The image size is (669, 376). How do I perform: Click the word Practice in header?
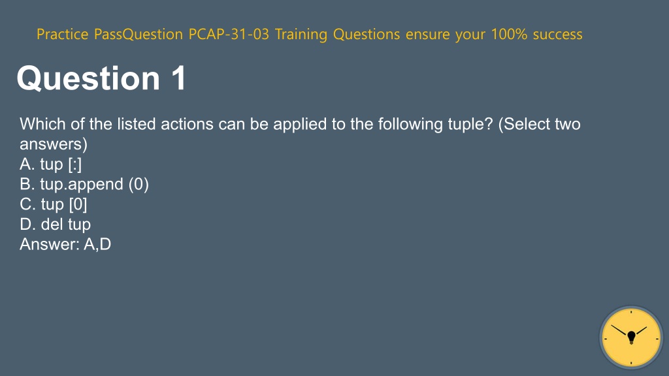click(62, 34)
